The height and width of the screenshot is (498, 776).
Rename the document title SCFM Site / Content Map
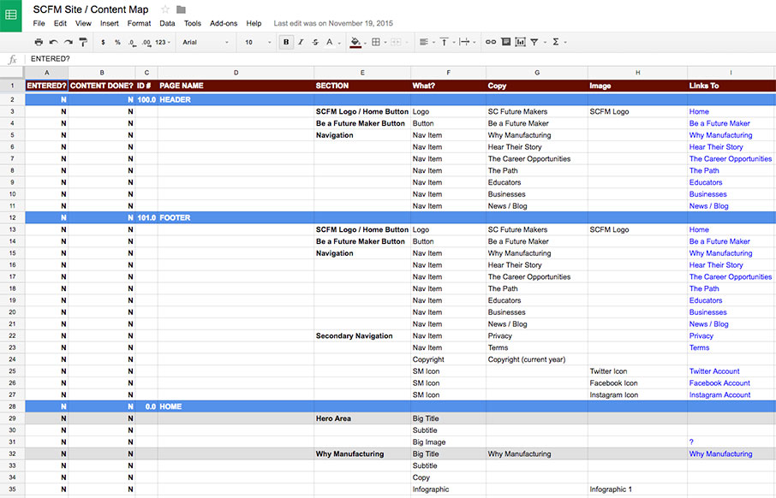coord(91,9)
